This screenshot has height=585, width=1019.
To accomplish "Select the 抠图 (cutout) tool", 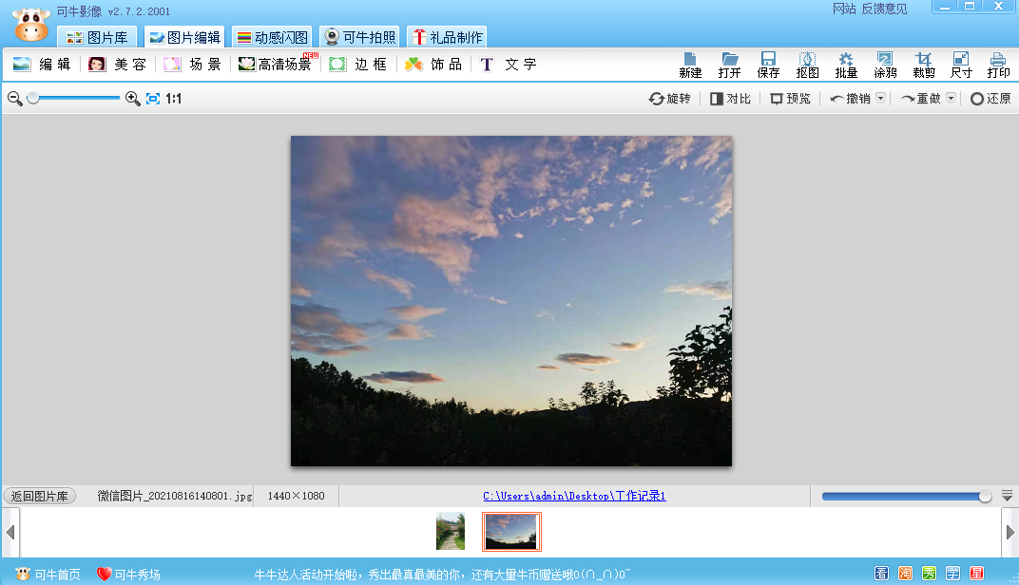I will click(806, 65).
